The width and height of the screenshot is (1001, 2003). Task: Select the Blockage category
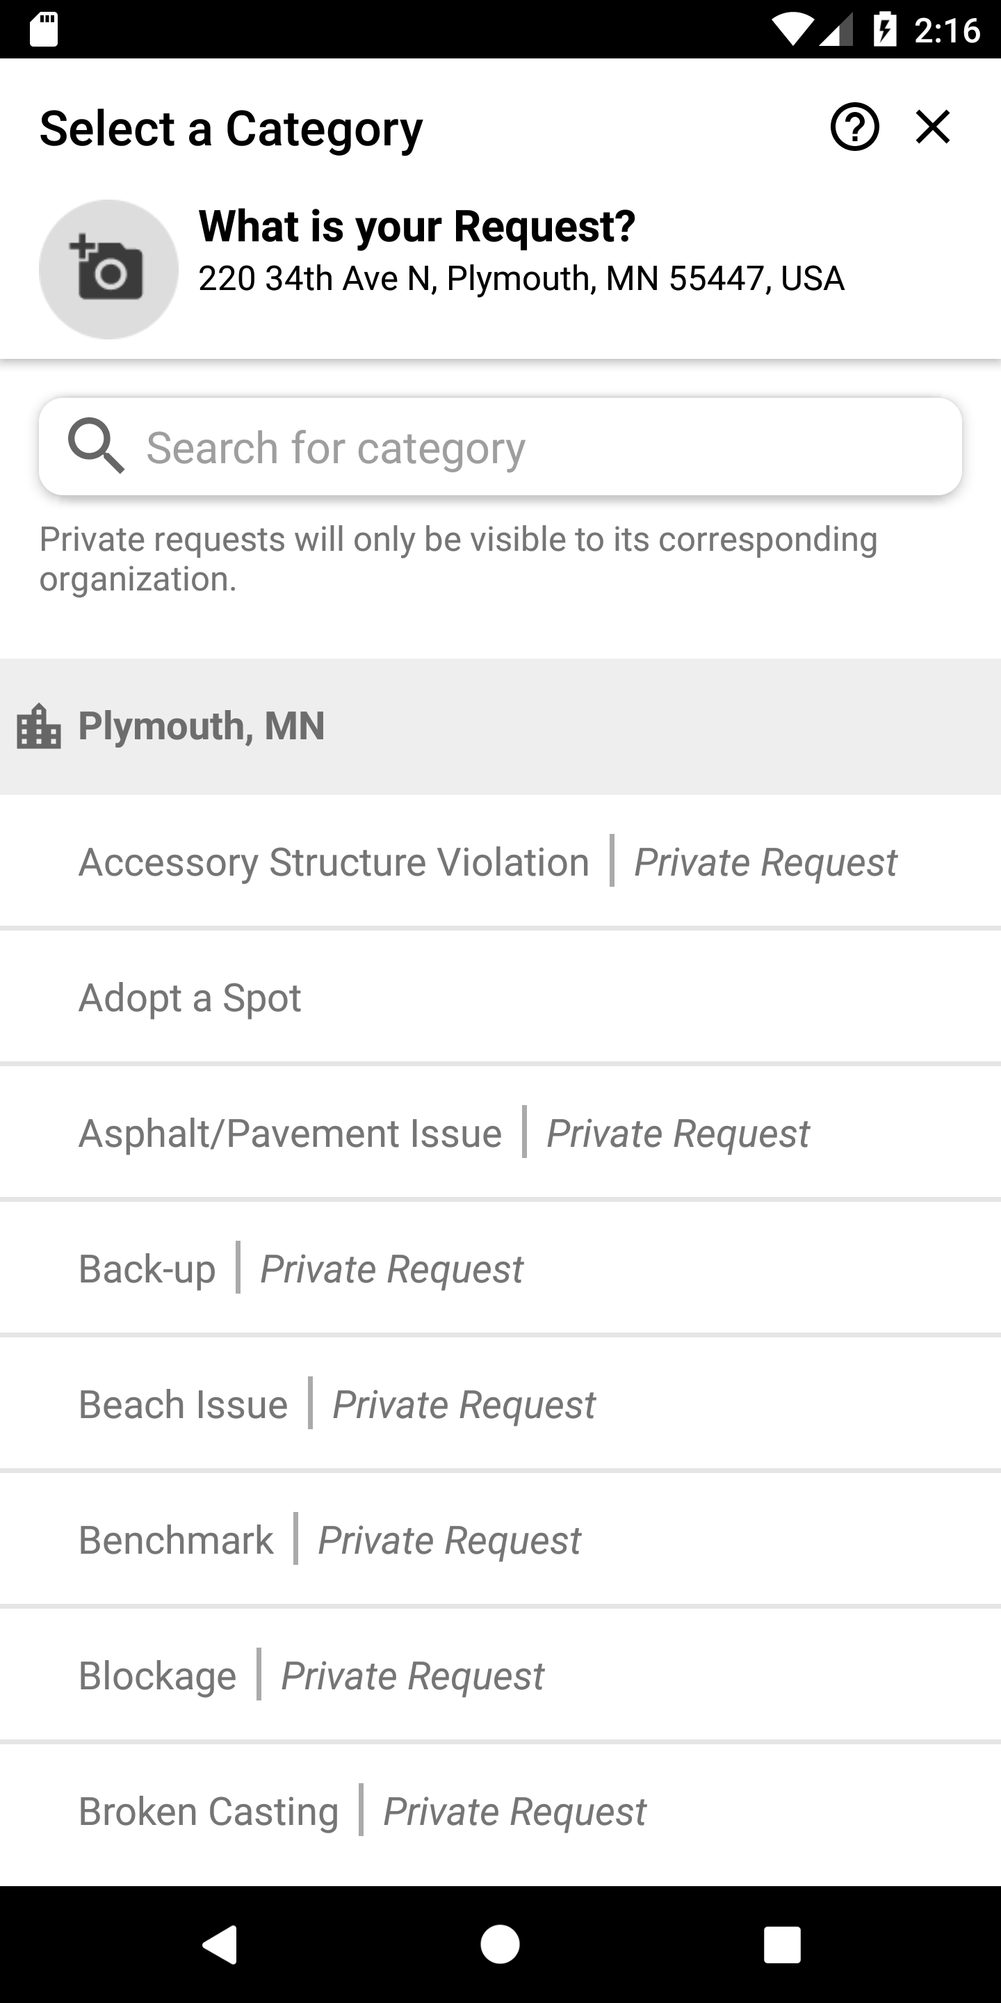(500, 1675)
